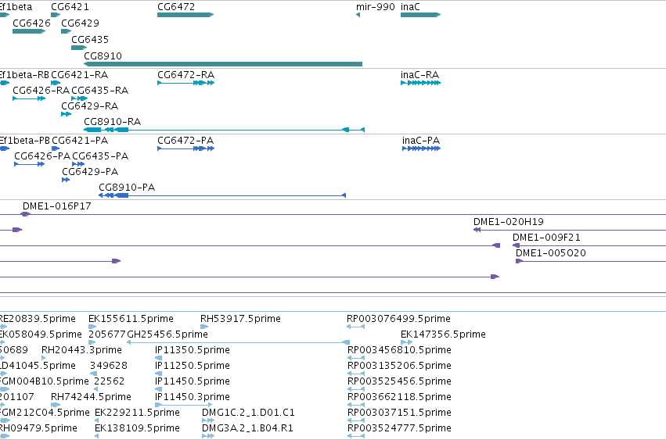Viewport: 666px width, 440px height.
Task: Open the EK138109.5prime EST label
Action: pyautogui.click(x=137, y=428)
